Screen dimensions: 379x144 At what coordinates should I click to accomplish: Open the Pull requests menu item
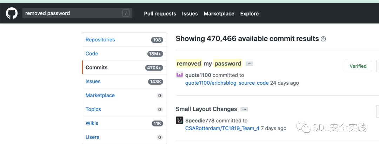point(160,14)
